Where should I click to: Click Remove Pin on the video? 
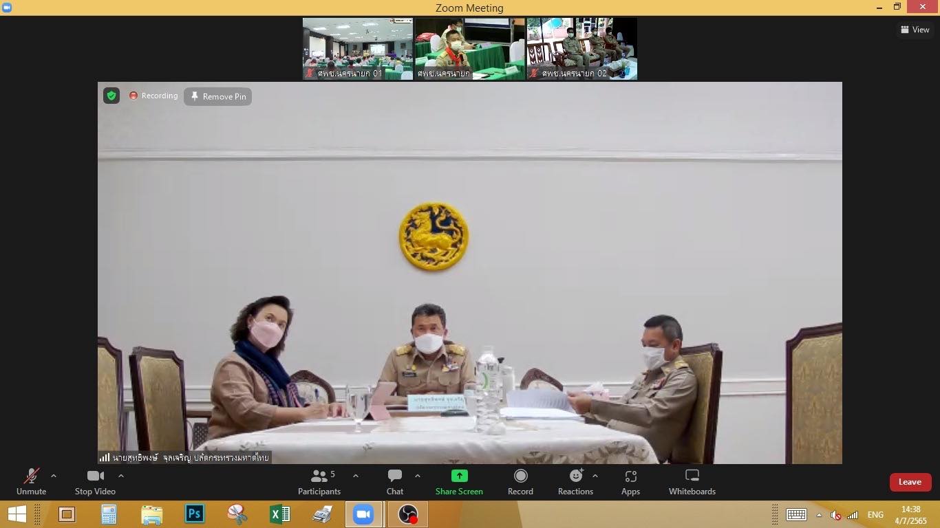point(217,96)
